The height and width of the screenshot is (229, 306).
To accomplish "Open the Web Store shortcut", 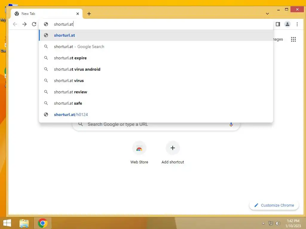I will pos(139,152).
